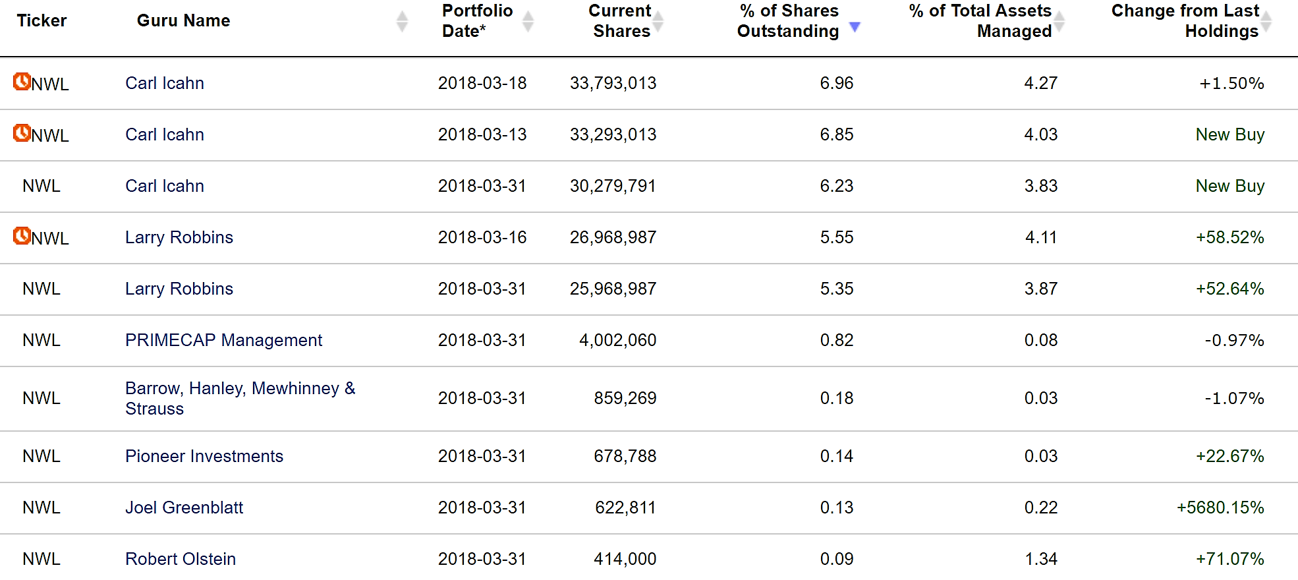
Task: Click the % of Total Assets Managed header text
Action: tap(980, 20)
